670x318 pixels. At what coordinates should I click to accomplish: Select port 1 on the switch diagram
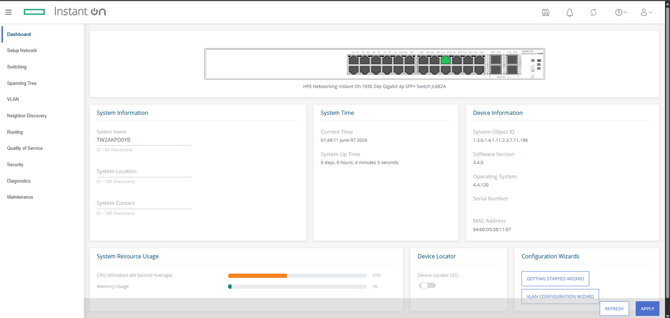(353, 60)
